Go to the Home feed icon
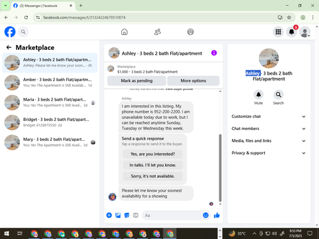319x239 pixels. pyautogui.click(x=124, y=32)
